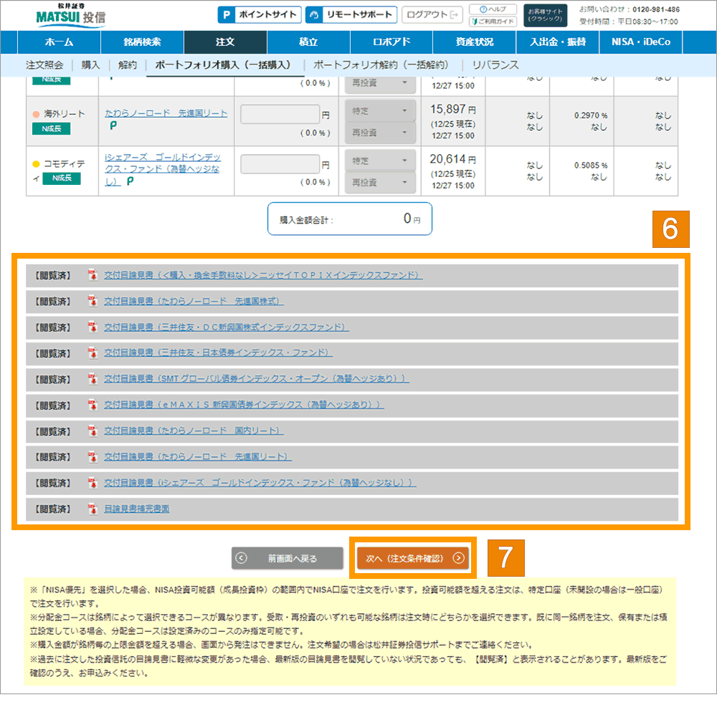Go to the ホーム tab
This screenshot has height=720, width=717.
pos(60,42)
